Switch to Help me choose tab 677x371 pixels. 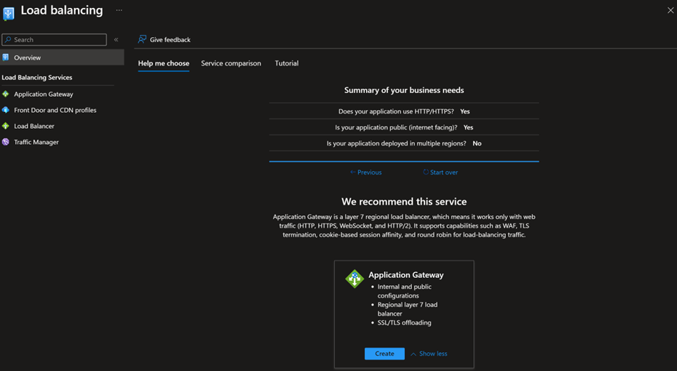[x=164, y=63]
